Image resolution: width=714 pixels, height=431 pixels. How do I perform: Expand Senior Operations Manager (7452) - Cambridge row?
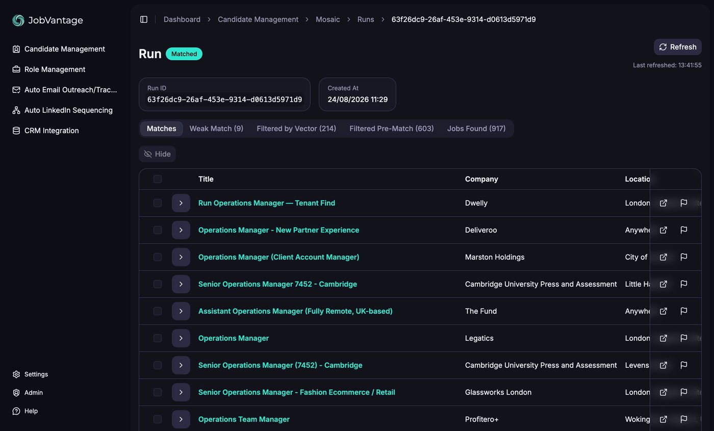[181, 365]
